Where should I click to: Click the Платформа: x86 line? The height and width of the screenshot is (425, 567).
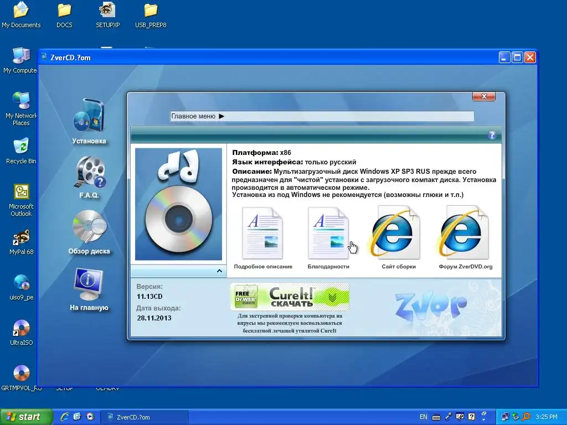pos(261,153)
